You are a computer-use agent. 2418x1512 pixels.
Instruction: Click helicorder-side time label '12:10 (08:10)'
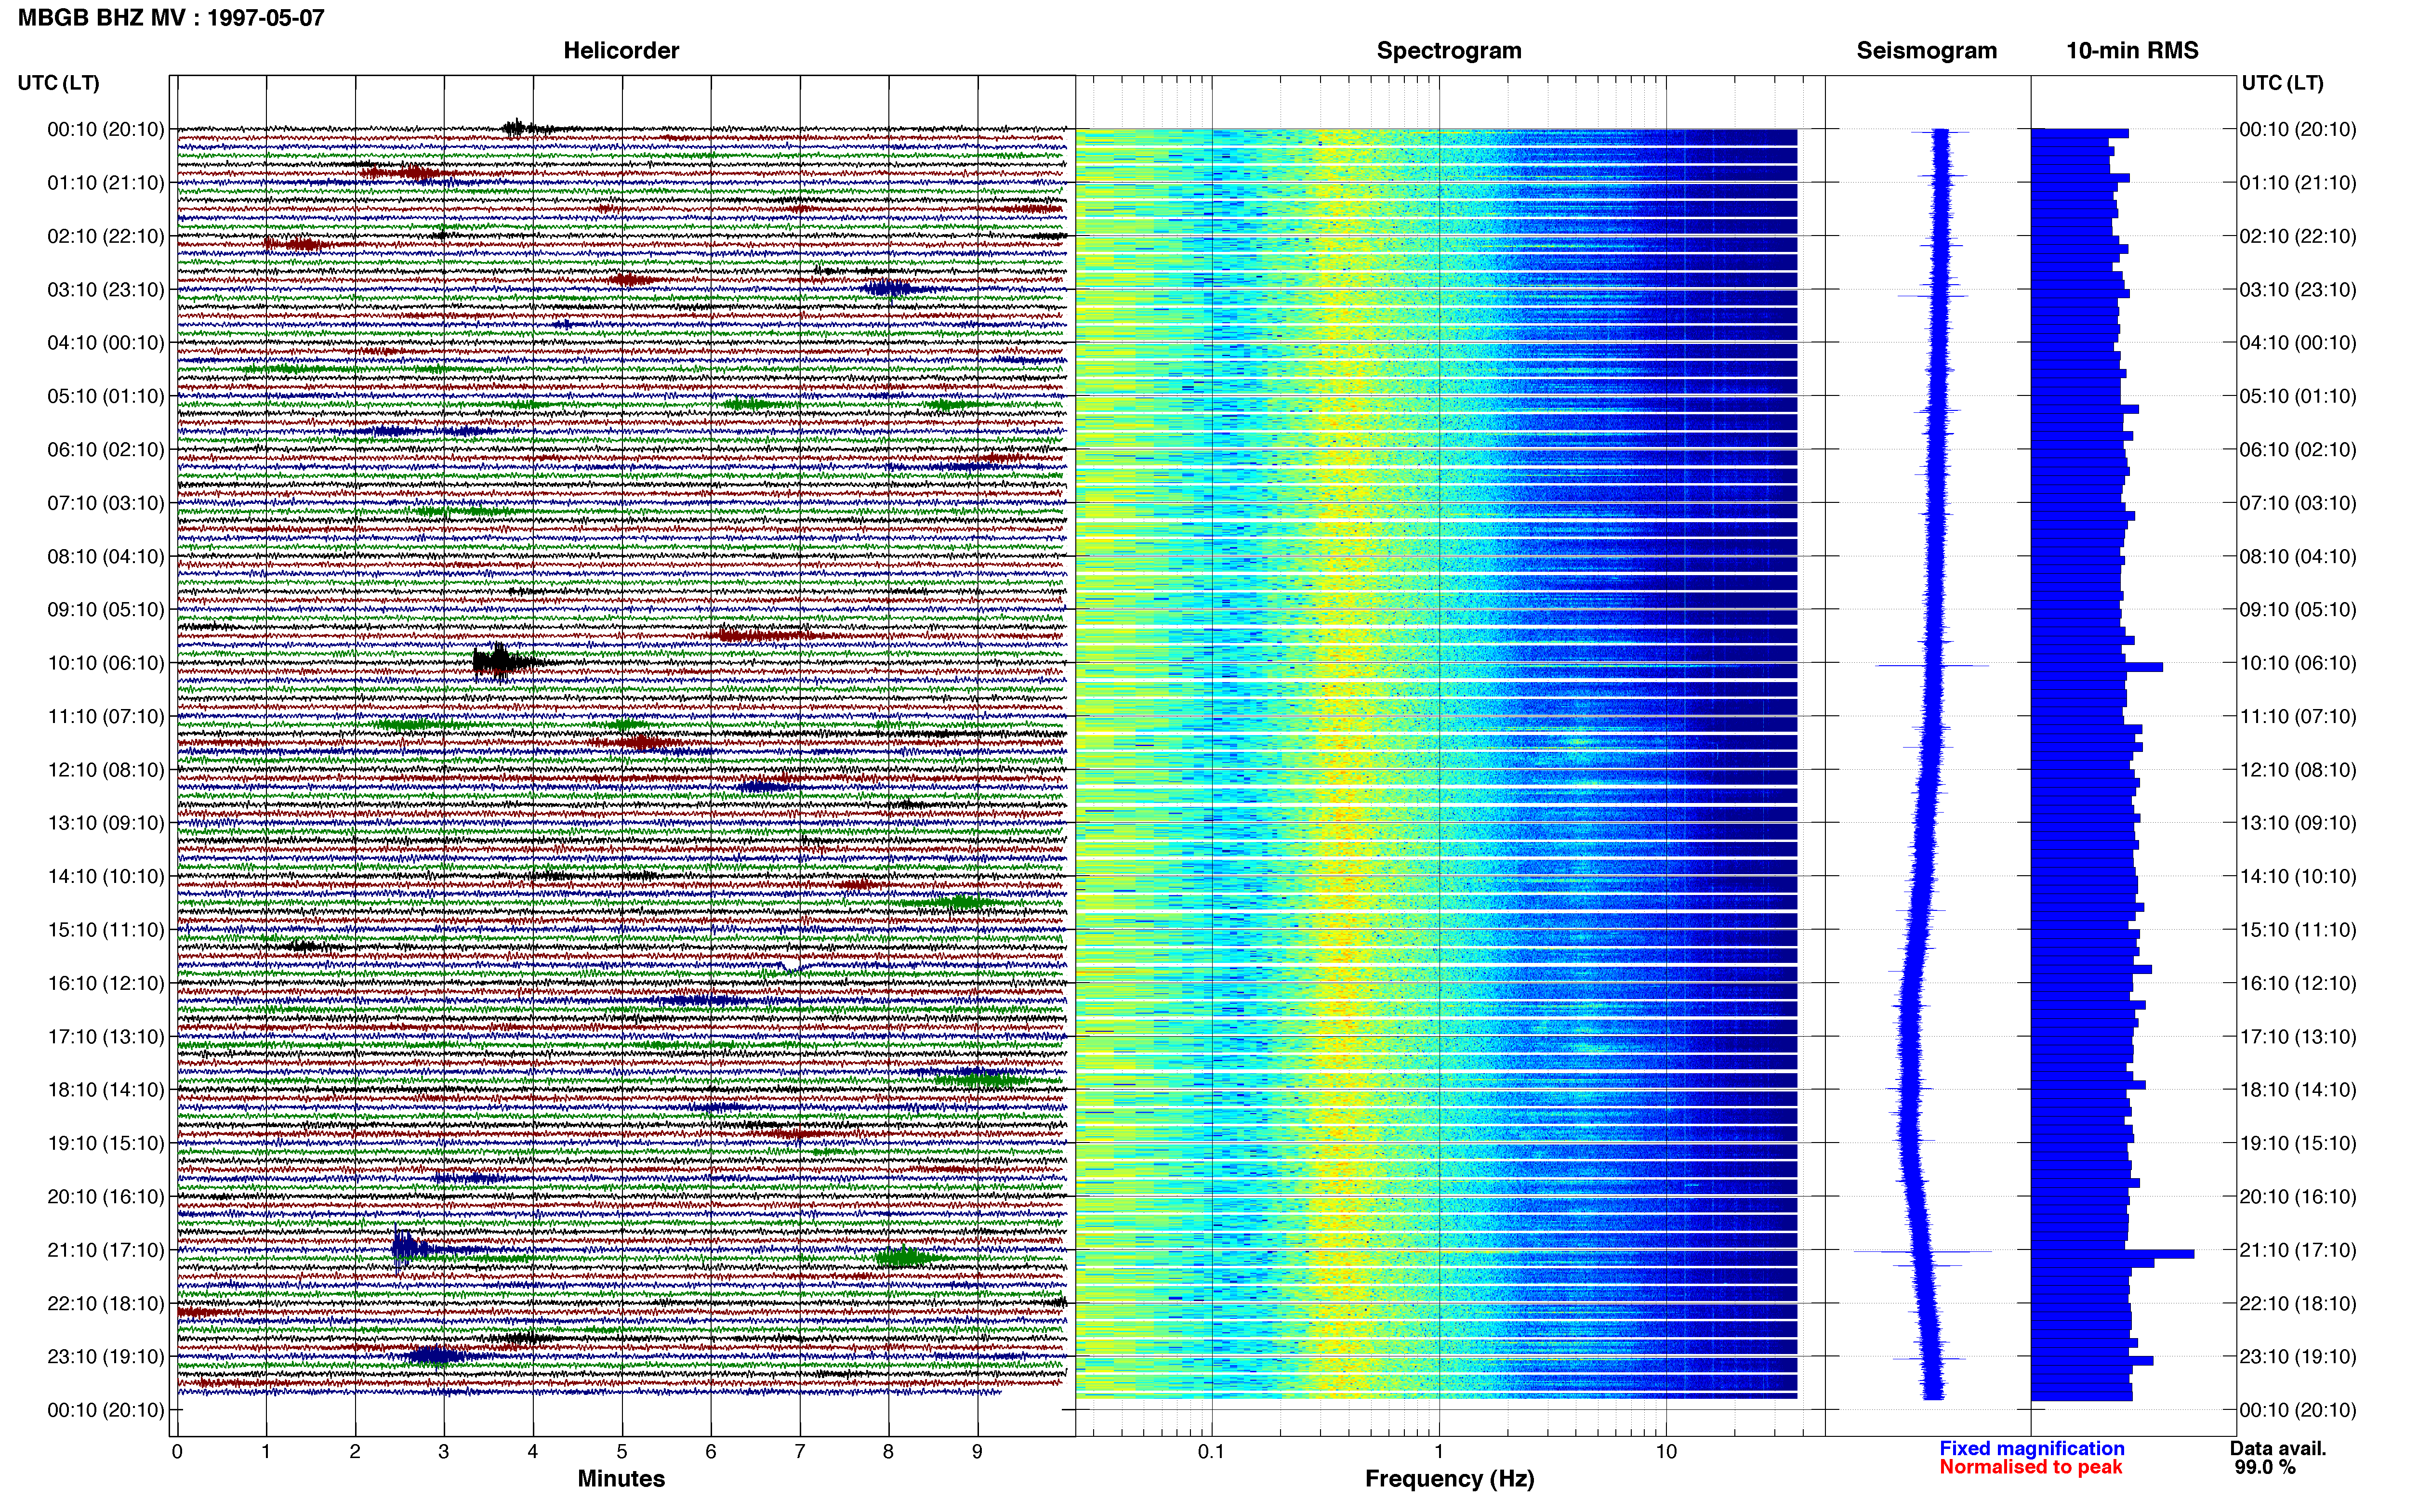(105, 770)
